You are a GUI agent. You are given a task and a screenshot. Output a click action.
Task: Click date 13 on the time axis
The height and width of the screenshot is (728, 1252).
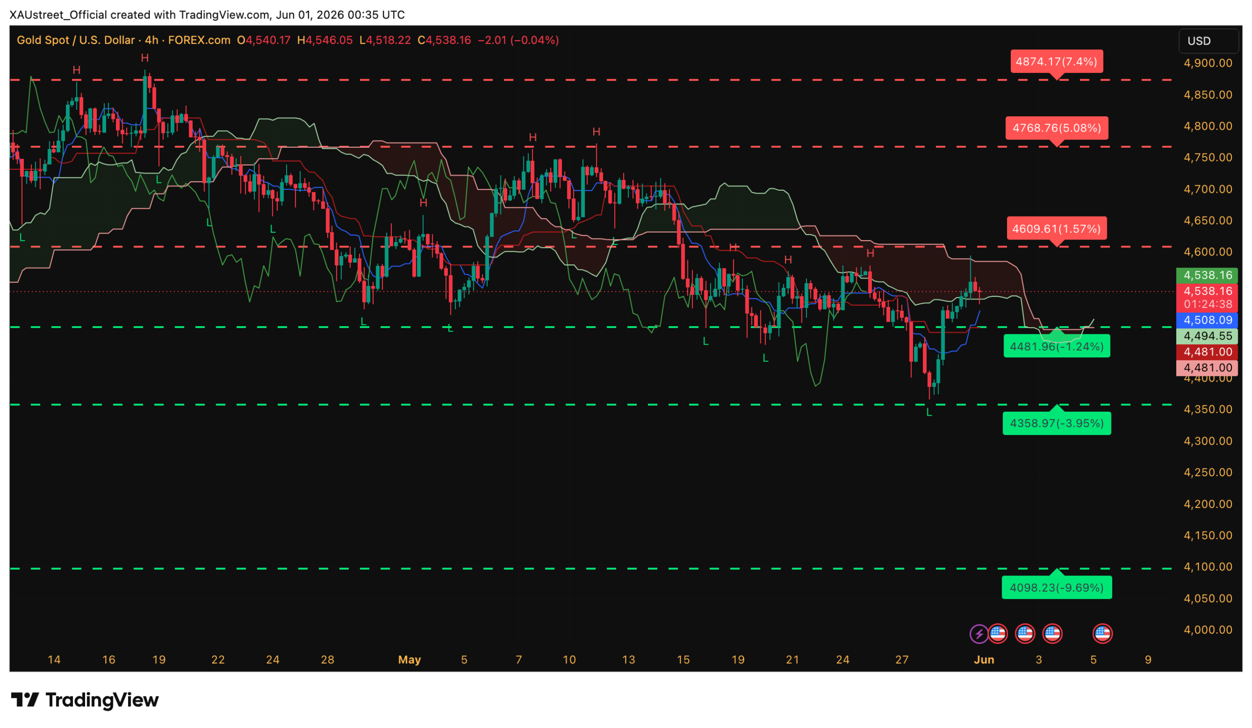point(628,660)
